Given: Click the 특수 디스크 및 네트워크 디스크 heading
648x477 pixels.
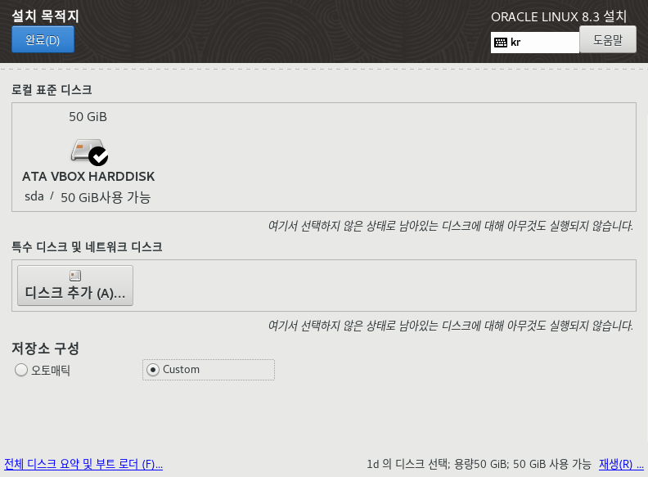Looking at the screenshot, I should click(x=87, y=247).
